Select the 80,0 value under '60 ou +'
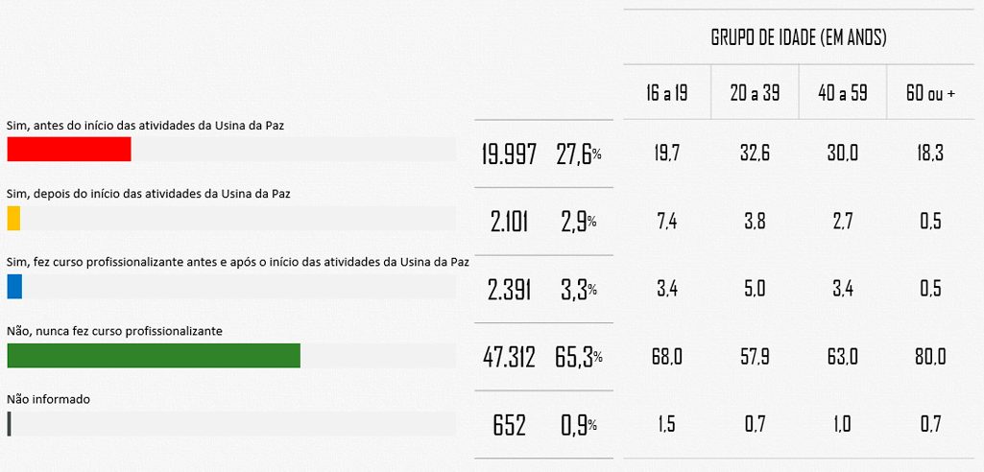The height and width of the screenshot is (472, 984). 929,357
